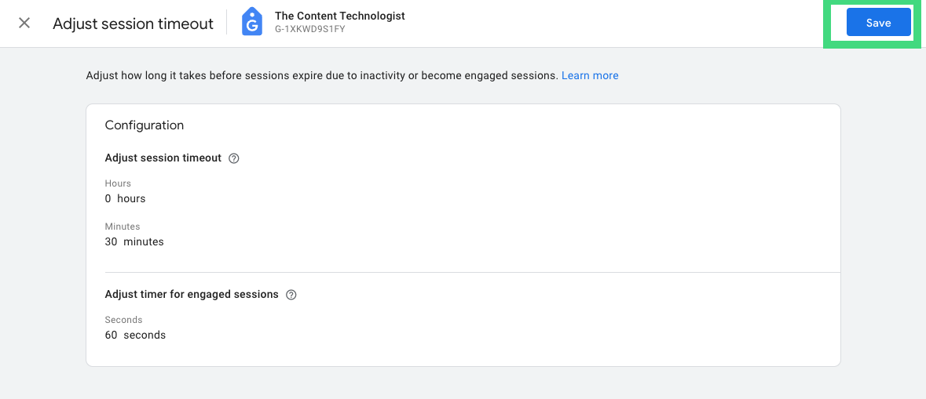The width and height of the screenshot is (926, 399).
Task: Show help for engaged sessions timer
Action: pos(291,295)
